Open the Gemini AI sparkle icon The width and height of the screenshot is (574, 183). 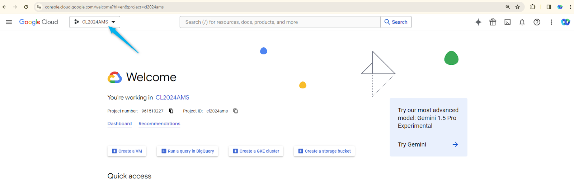click(x=478, y=22)
